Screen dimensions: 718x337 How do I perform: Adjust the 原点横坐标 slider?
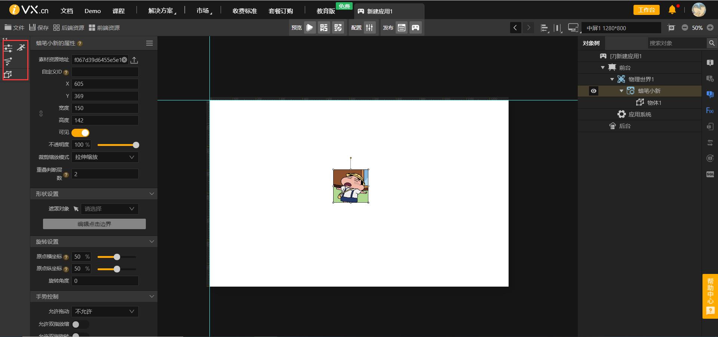(117, 257)
